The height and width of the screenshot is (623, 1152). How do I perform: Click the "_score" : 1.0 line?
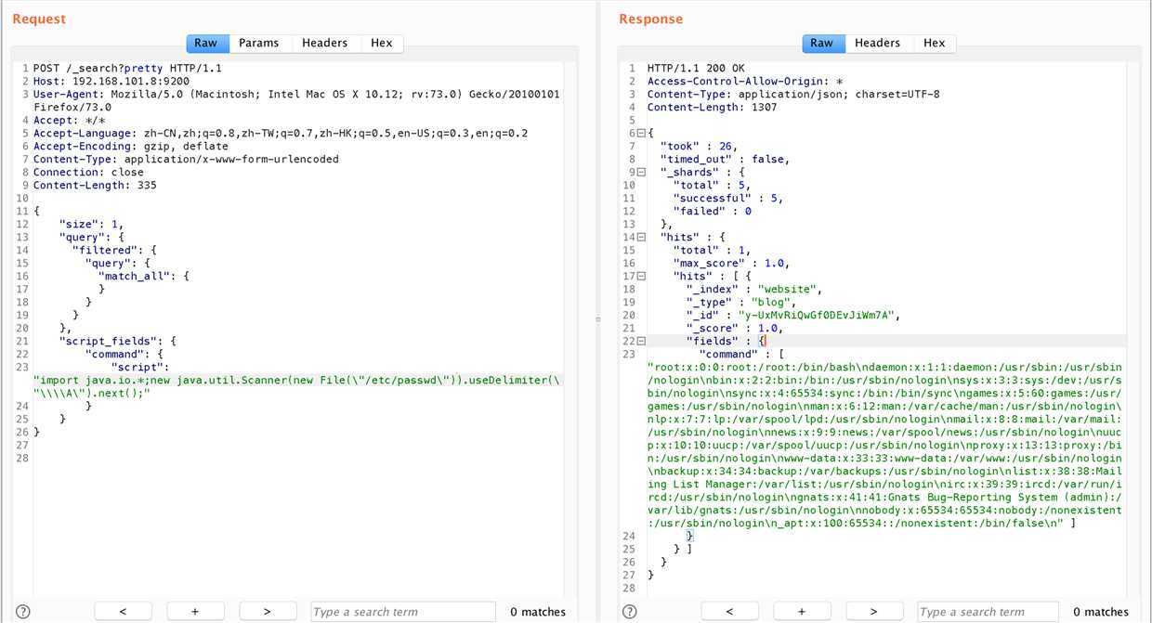click(735, 329)
